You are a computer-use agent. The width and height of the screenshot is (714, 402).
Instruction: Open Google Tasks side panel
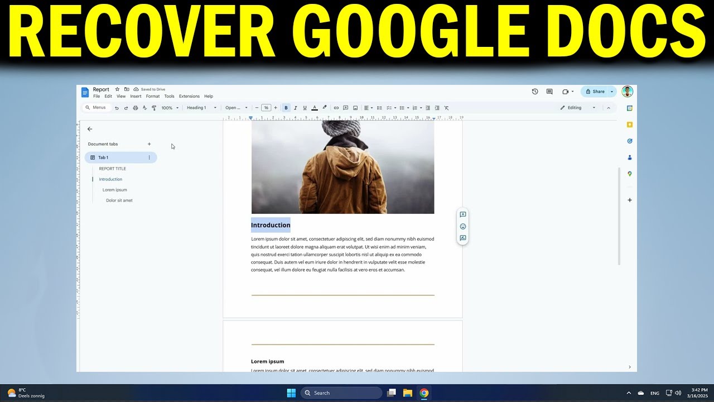(630, 141)
